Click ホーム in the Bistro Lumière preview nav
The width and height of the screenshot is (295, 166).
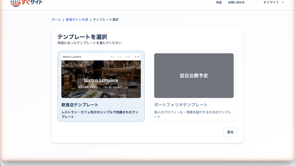[x=112, y=57]
